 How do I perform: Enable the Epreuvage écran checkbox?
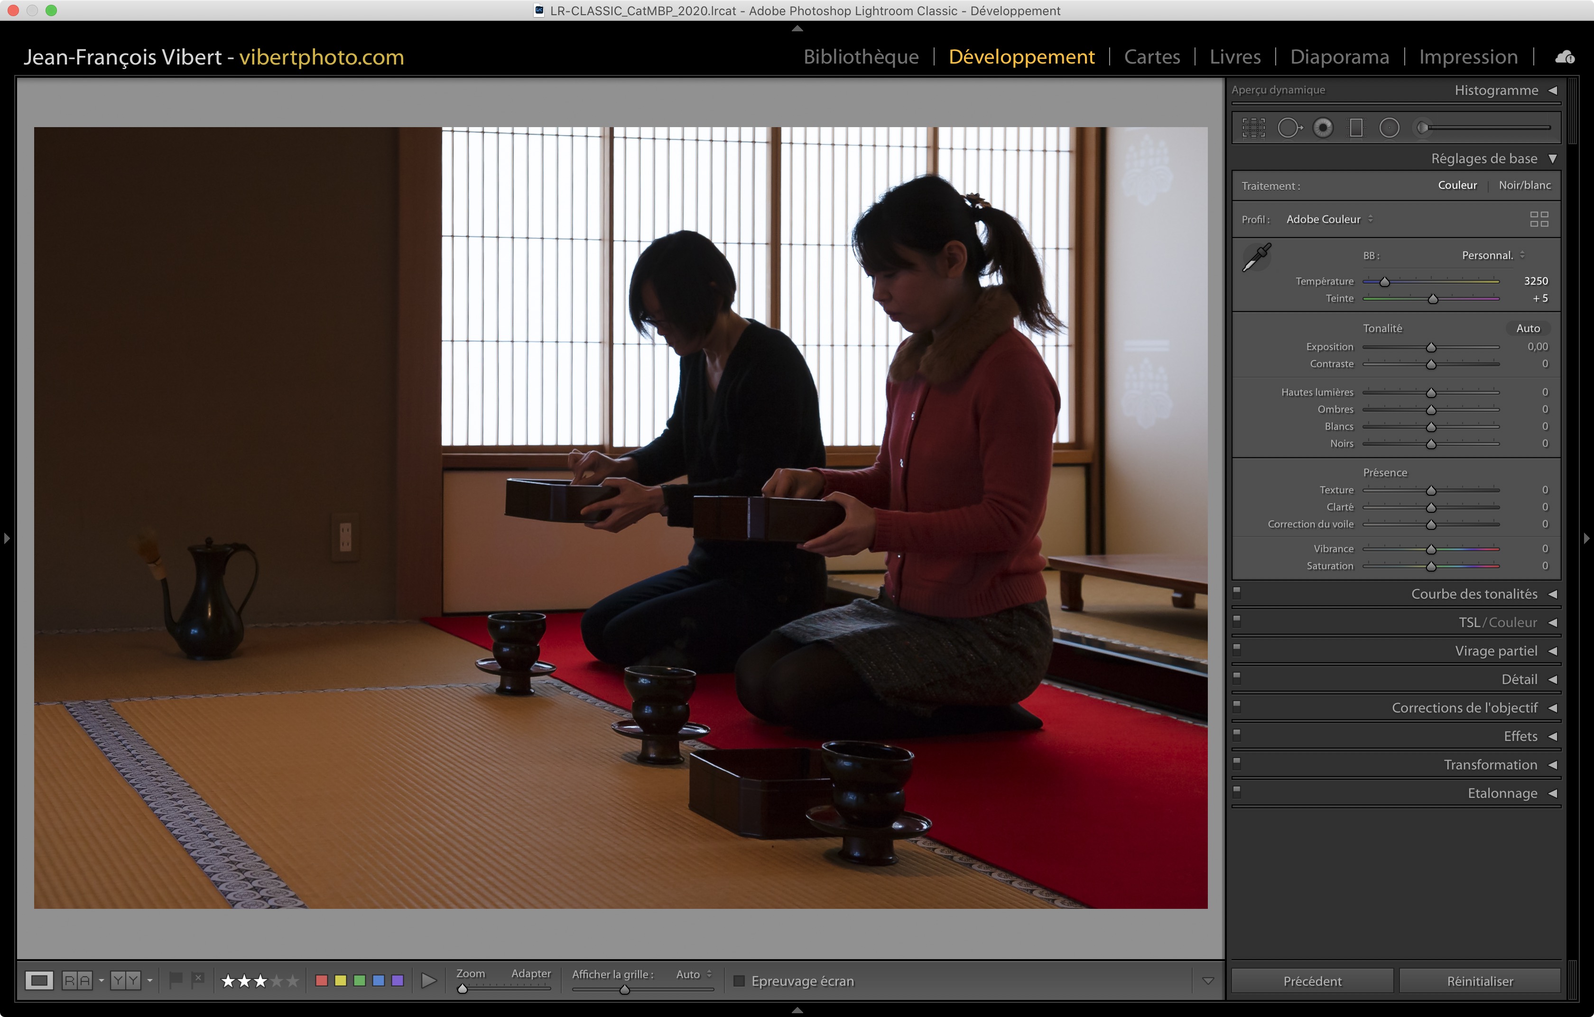(x=740, y=980)
